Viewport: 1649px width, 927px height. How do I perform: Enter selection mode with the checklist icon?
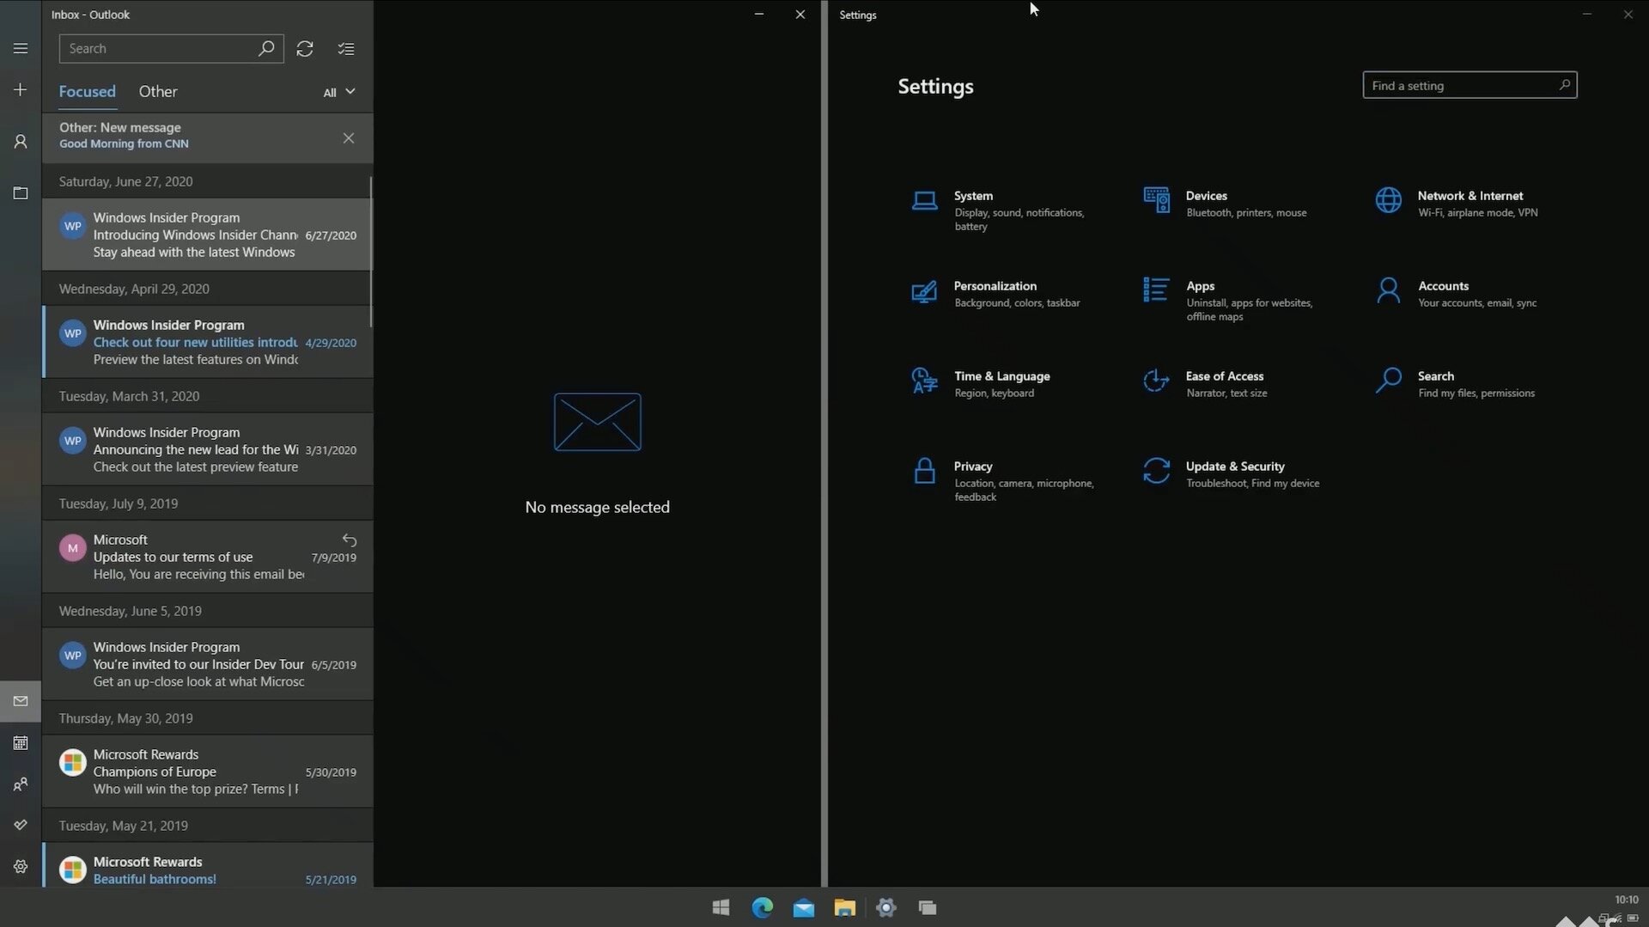click(x=346, y=49)
